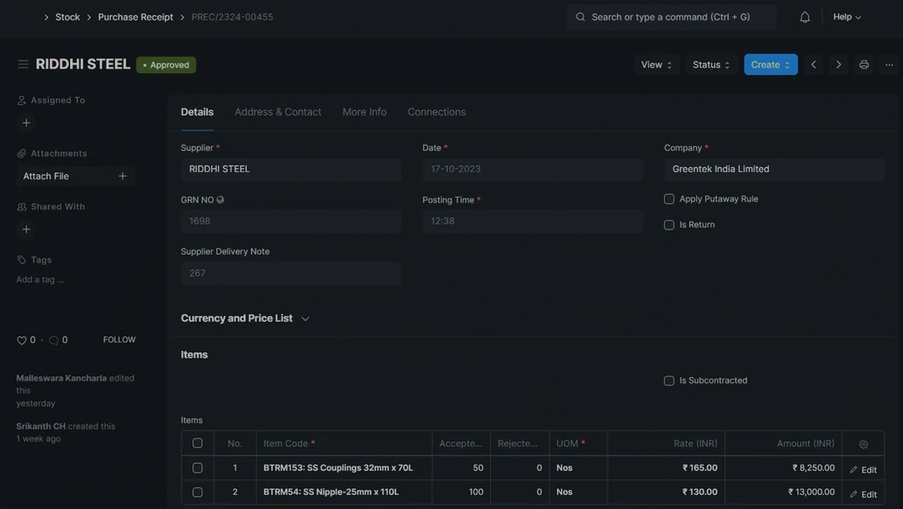Enable Apply Putaway Rule checkbox
Screen dimensions: 903x509
669,199
